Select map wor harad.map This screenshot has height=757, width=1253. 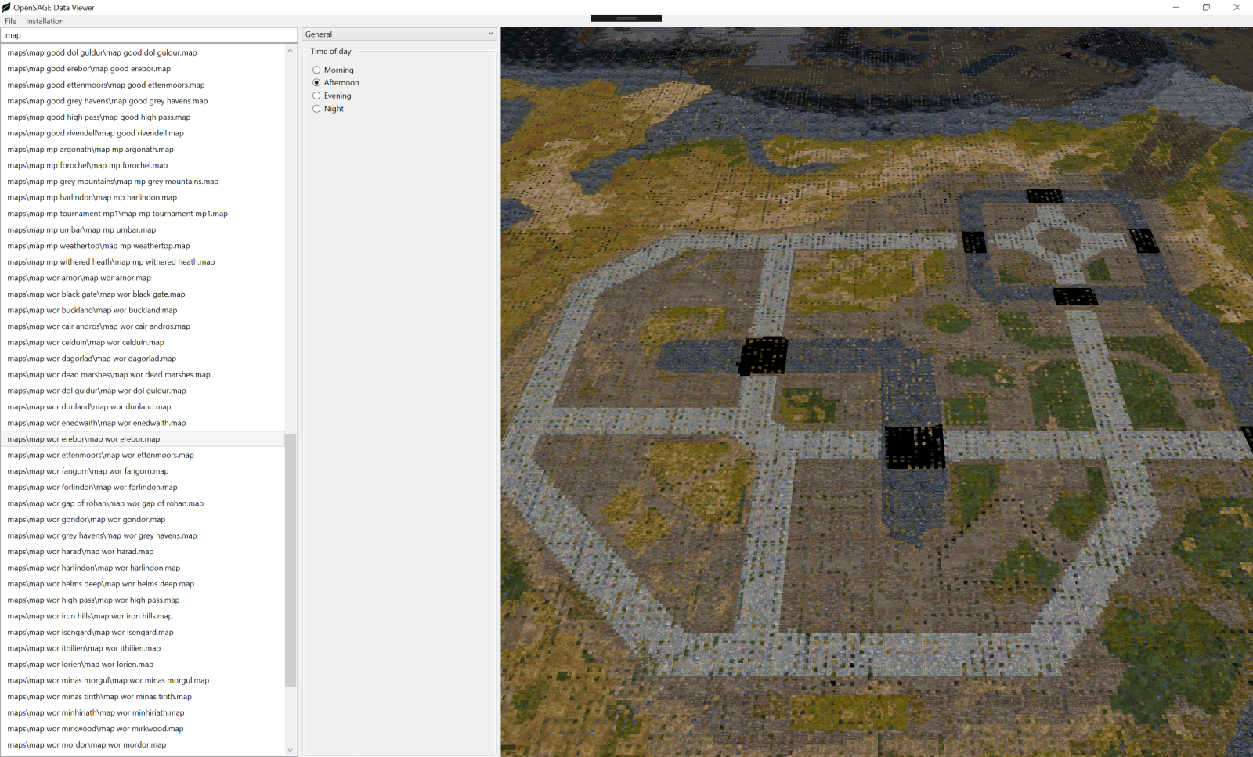pos(143,552)
